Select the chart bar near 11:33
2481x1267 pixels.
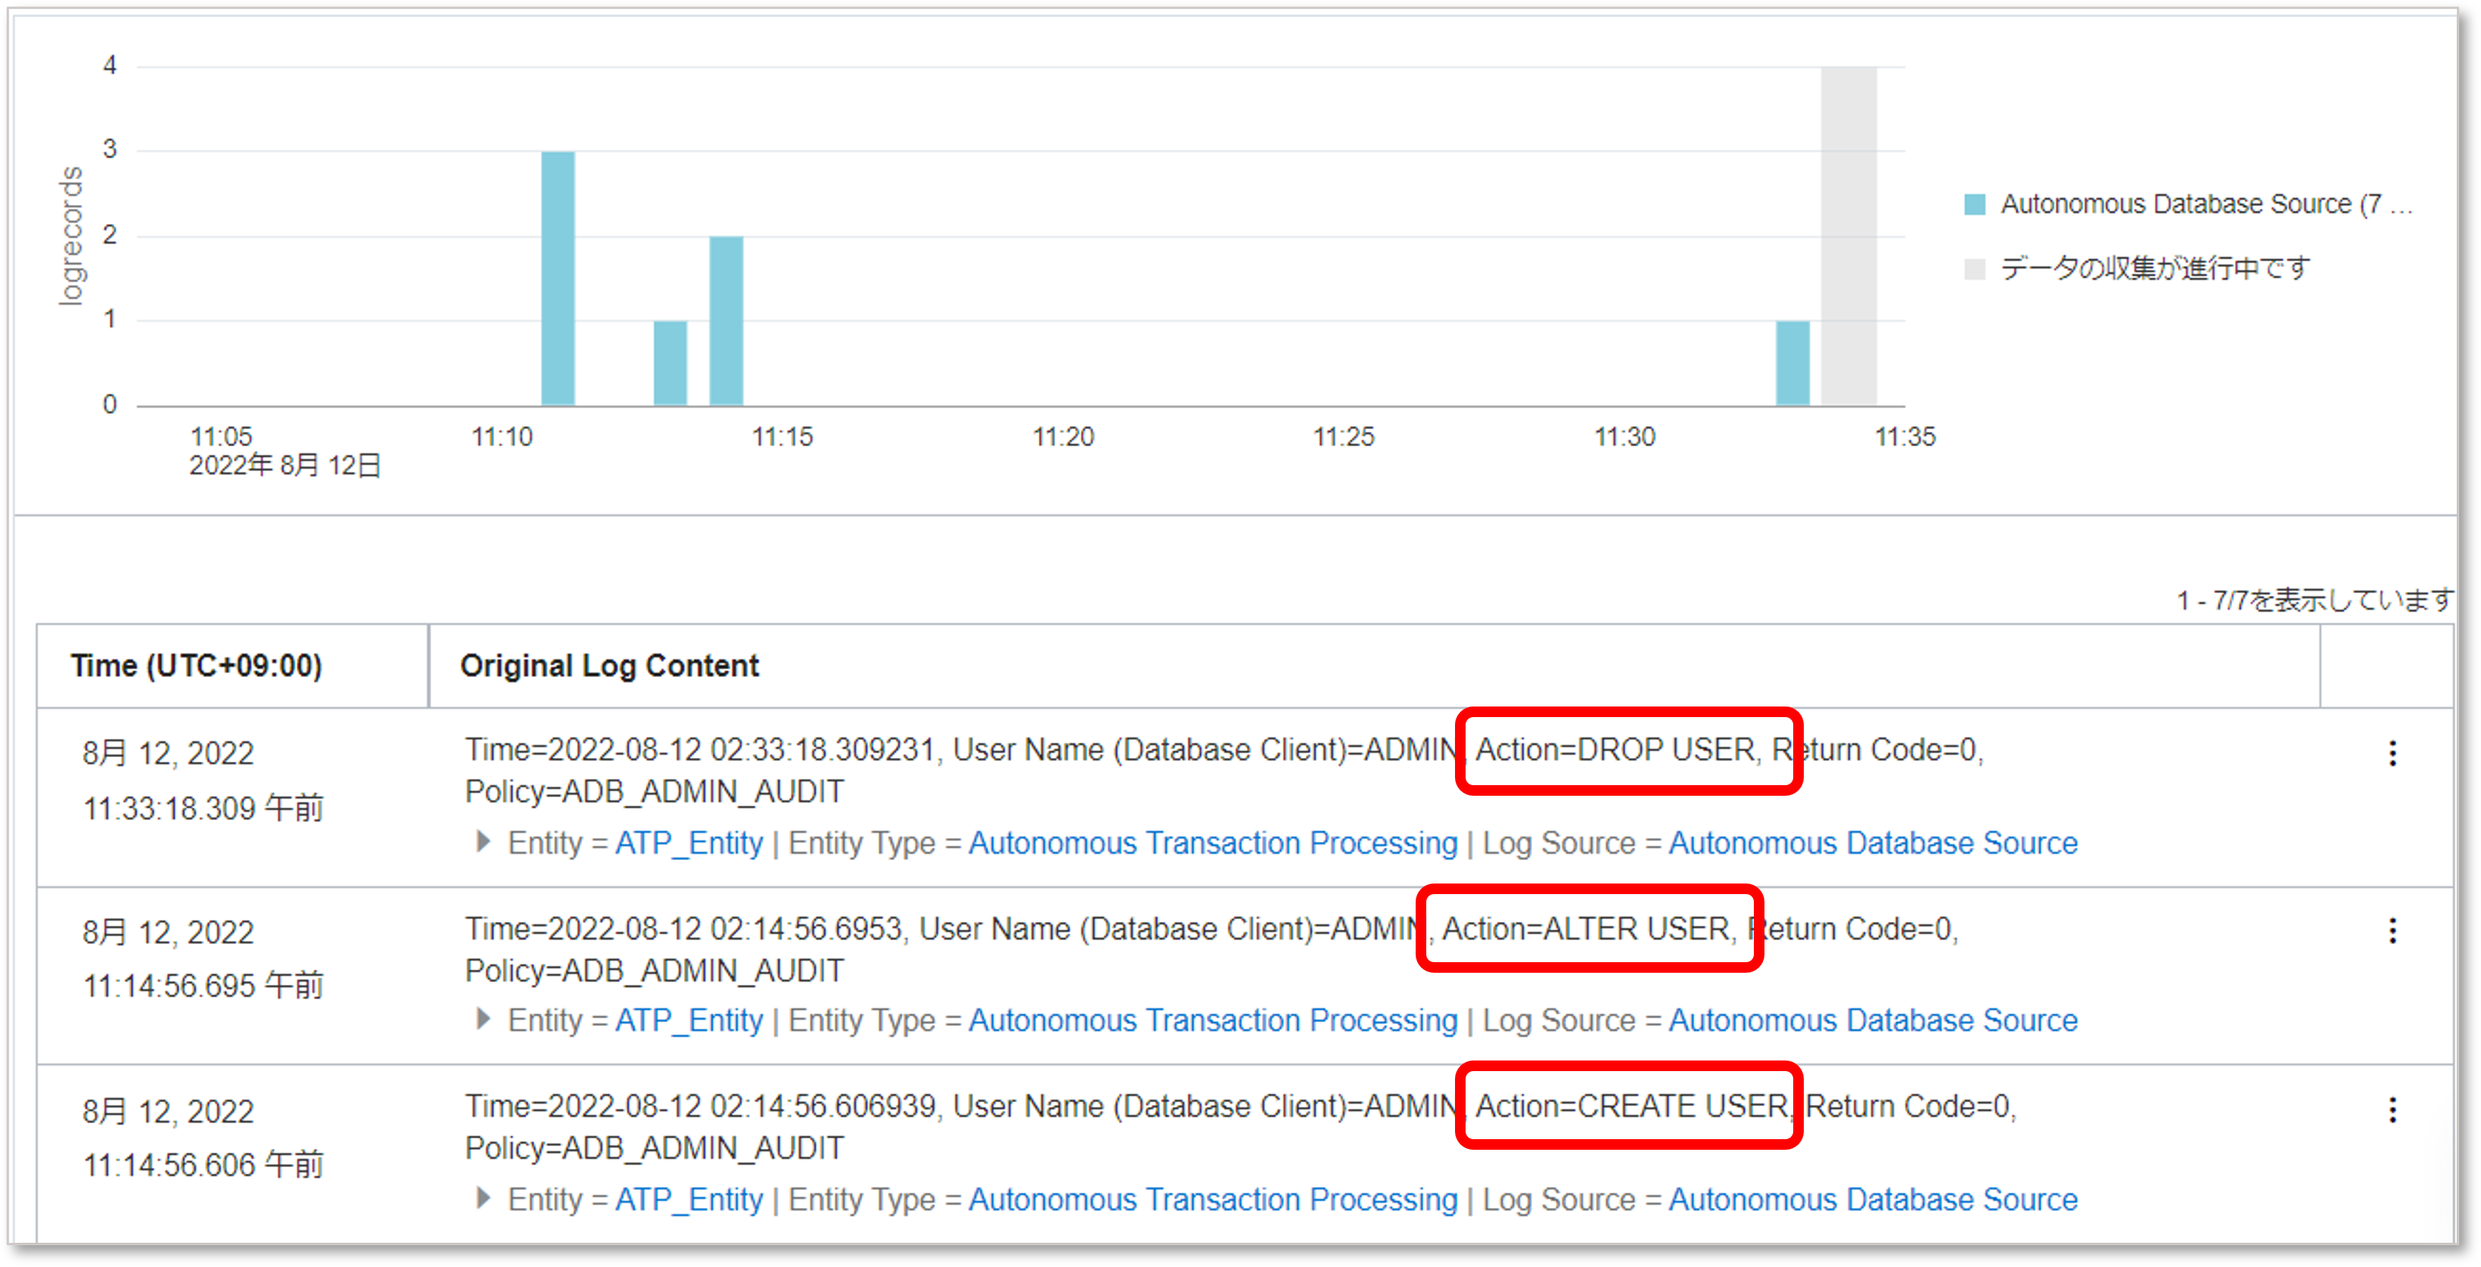1792,363
